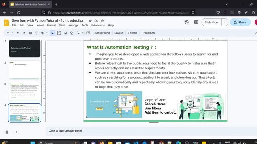Move presentation to folder icon
The height and width of the screenshot is (144, 257).
click(x=96, y=21)
